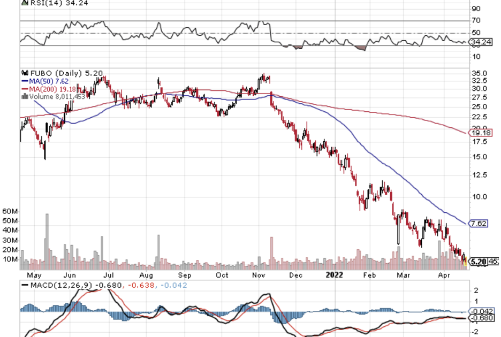Viewport: 501px width, 337px height.
Task: Click the candlestick icon beside FUBO (Daily)
Action: (24, 73)
